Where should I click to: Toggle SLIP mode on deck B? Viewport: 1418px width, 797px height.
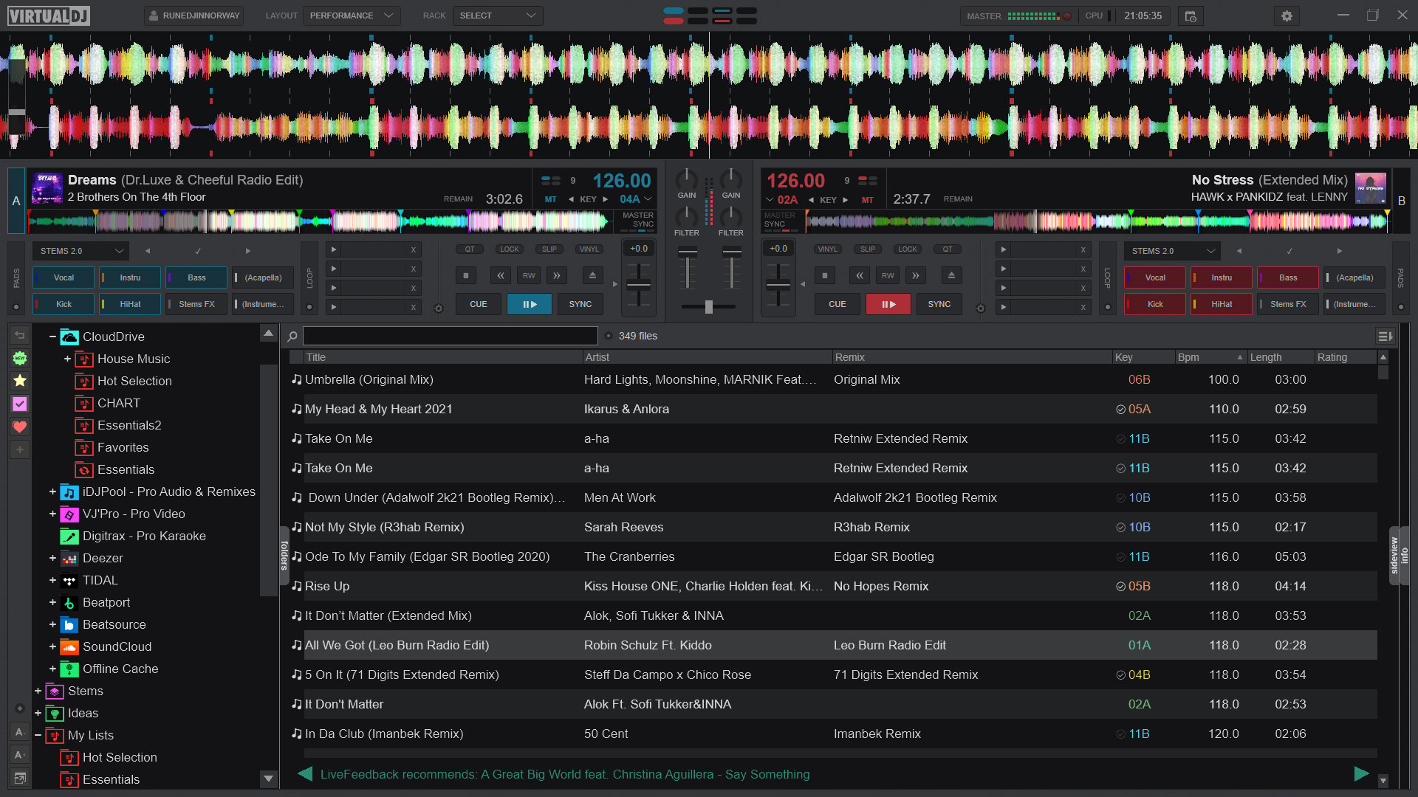[x=867, y=249]
